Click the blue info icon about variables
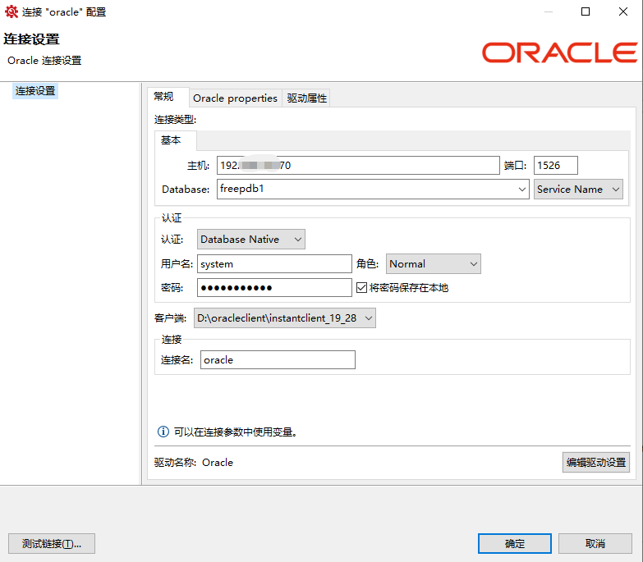 pyautogui.click(x=163, y=432)
